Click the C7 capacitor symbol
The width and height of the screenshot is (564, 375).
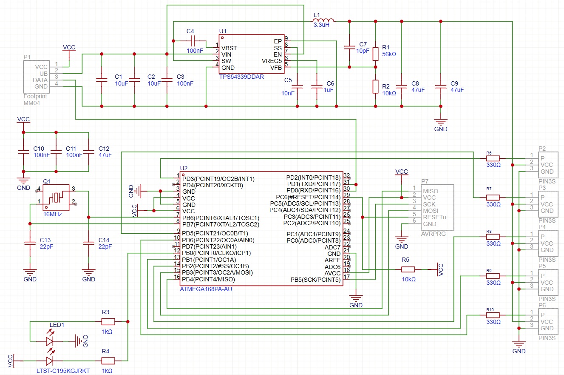pos(349,47)
